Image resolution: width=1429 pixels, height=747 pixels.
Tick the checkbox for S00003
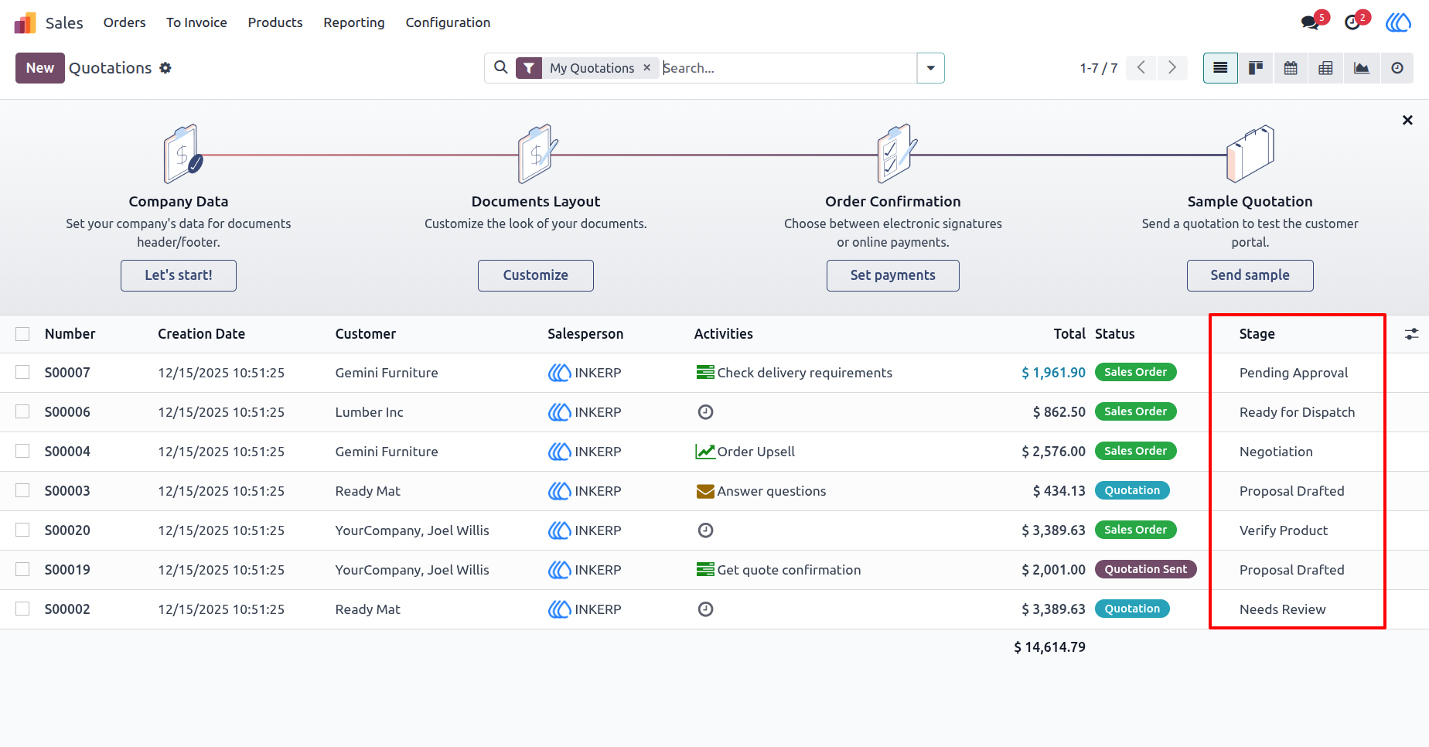pos(22,491)
